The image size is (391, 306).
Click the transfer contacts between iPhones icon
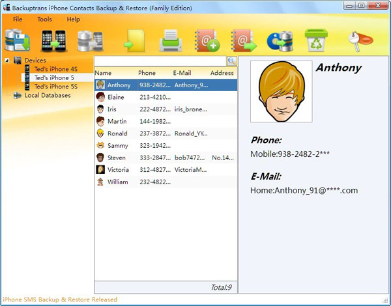point(53,40)
